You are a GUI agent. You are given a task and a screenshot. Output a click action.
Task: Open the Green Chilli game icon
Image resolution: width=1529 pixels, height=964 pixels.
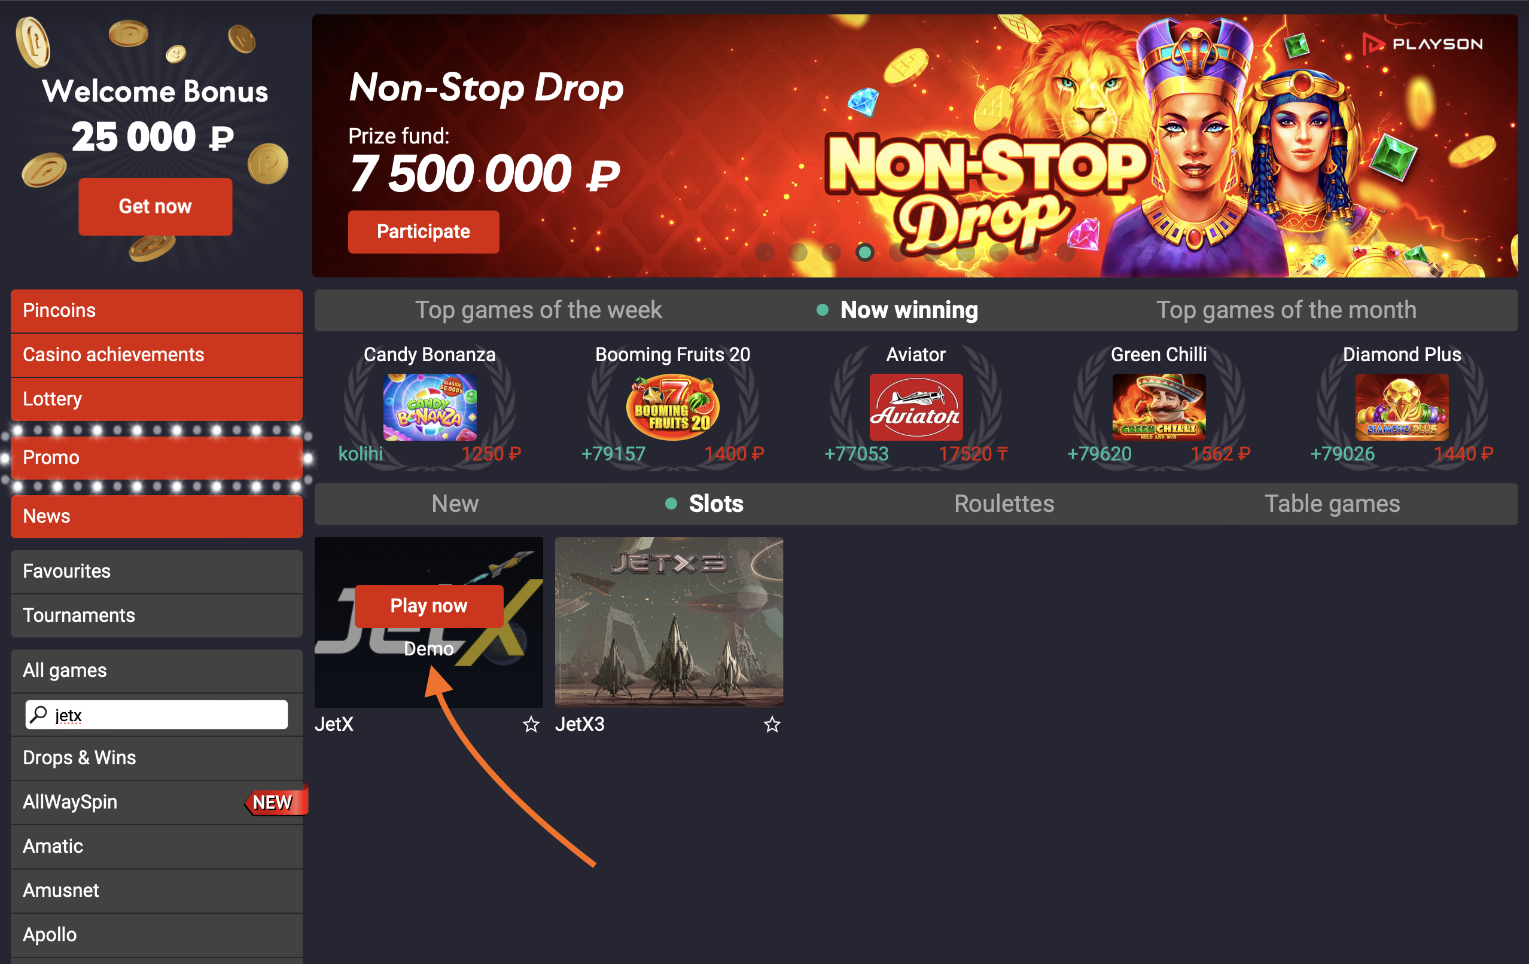click(1159, 407)
